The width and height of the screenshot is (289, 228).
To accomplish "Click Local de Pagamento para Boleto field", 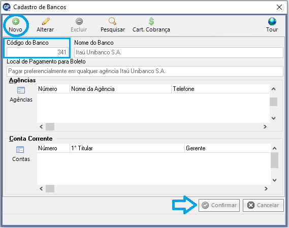I will (145, 71).
